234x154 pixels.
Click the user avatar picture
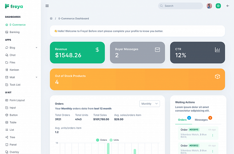coord(209,6)
